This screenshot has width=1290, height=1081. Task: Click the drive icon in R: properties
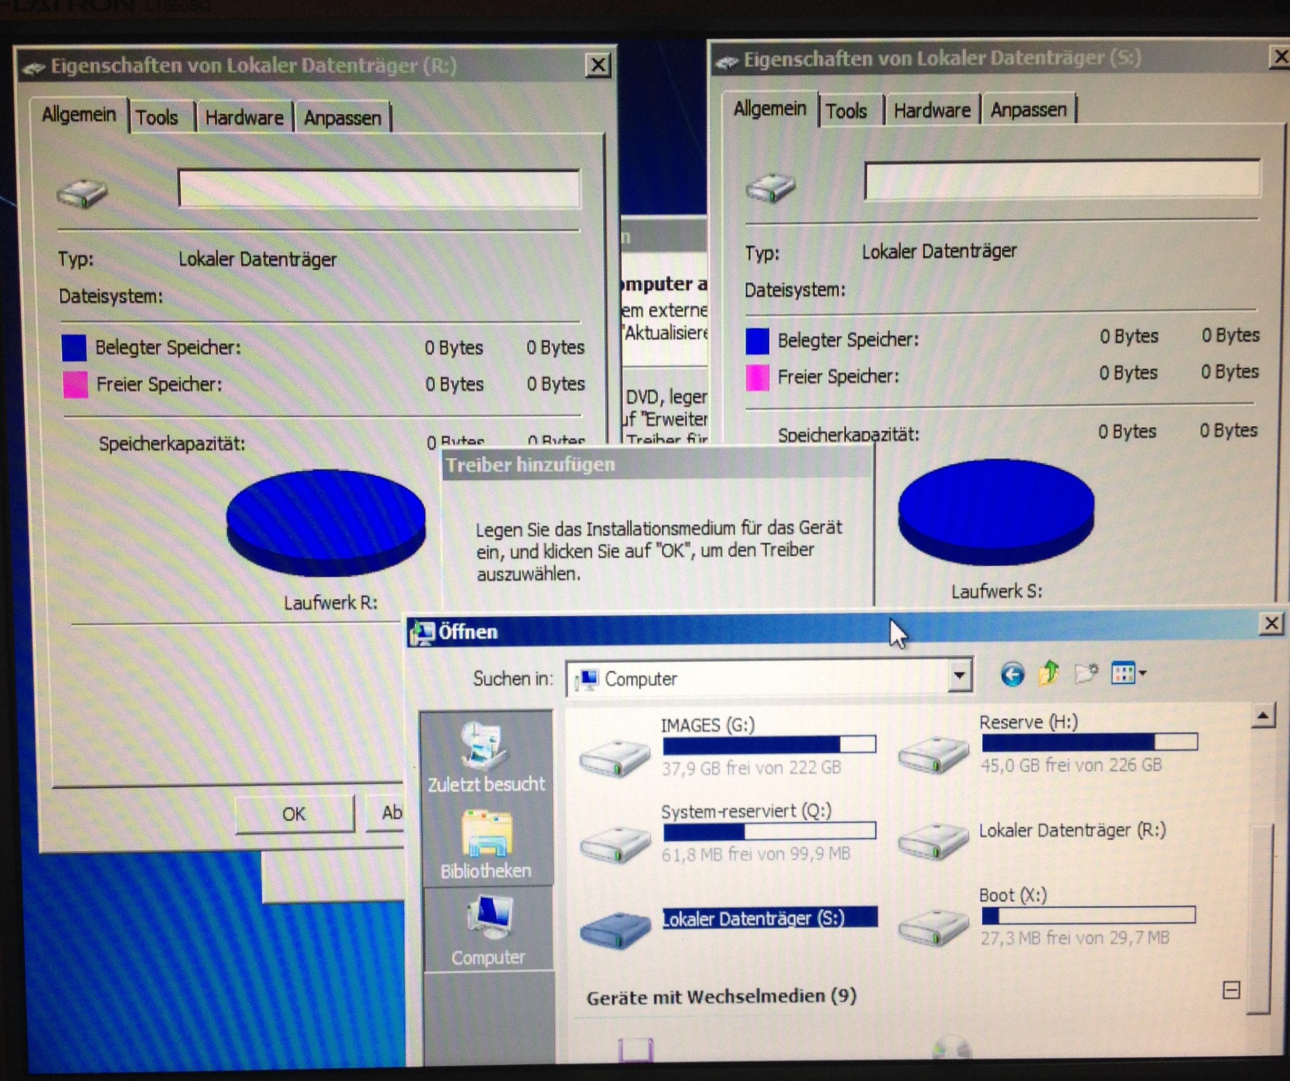(82, 193)
